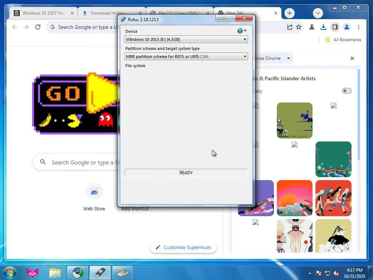Image resolution: width=373 pixels, height=280 pixels.
Task: Open Rufus language globe menu
Action: coord(242,31)
